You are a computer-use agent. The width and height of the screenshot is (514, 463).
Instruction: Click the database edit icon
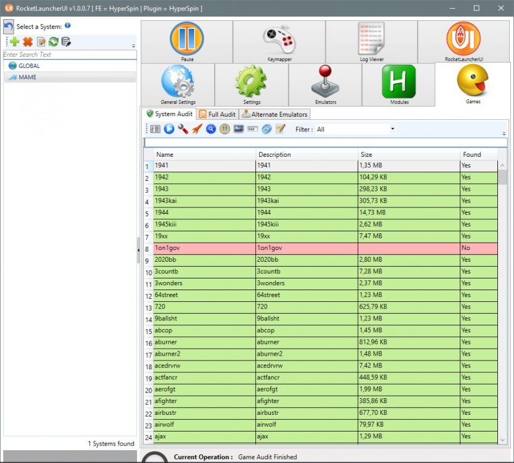[x=66, y=42]
